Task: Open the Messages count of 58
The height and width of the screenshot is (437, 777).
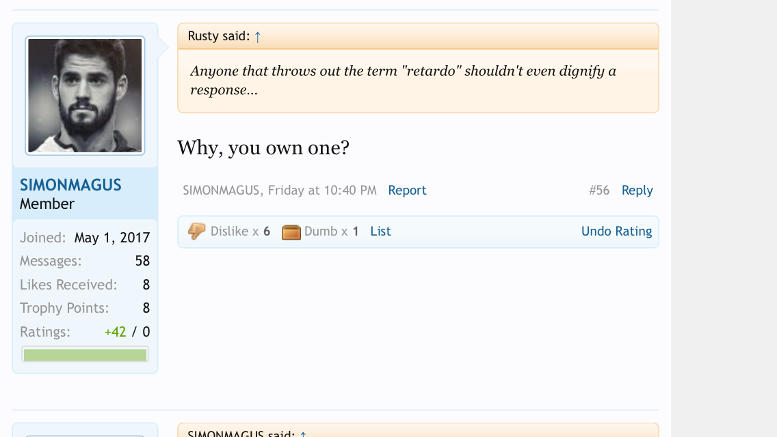Action: [142, 261]
